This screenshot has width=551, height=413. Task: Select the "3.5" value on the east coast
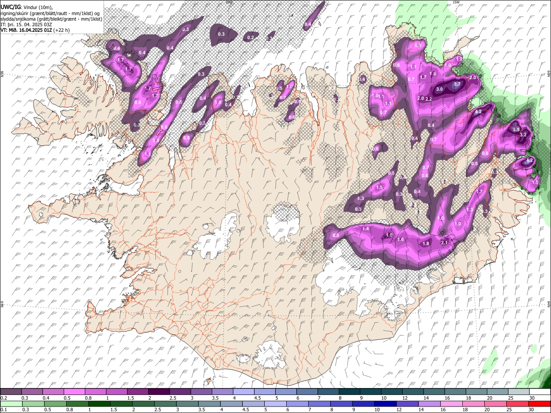(x=516, y=129)
